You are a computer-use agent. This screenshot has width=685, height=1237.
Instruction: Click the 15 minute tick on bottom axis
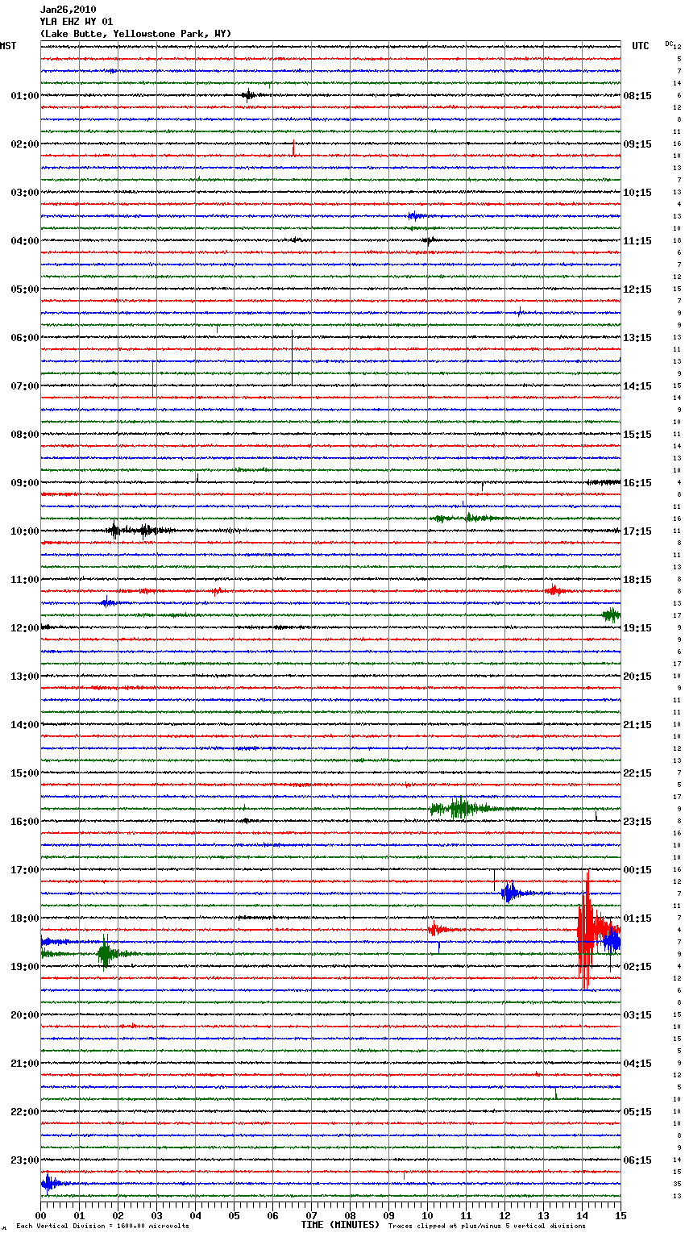pos(620,1215)
